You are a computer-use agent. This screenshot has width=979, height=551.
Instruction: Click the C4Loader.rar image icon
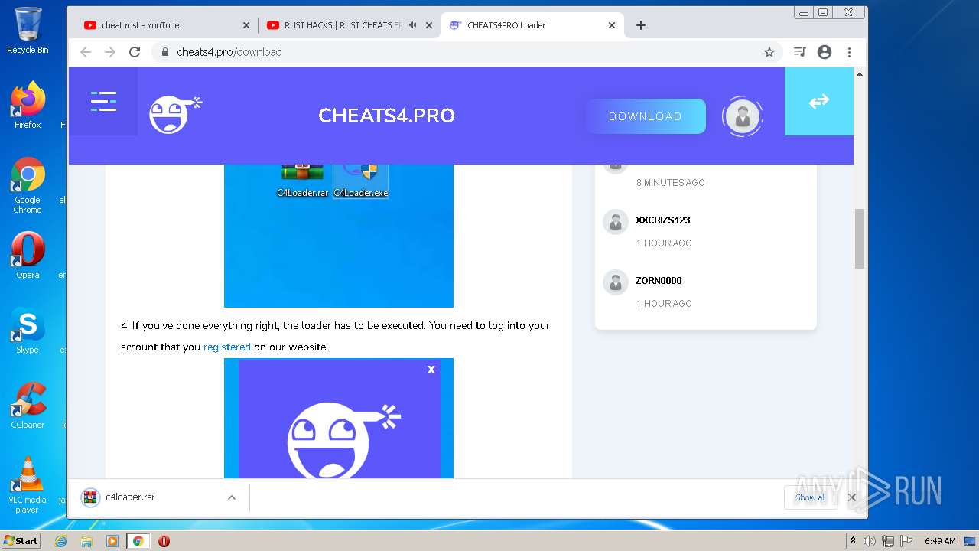pos(303,181)
